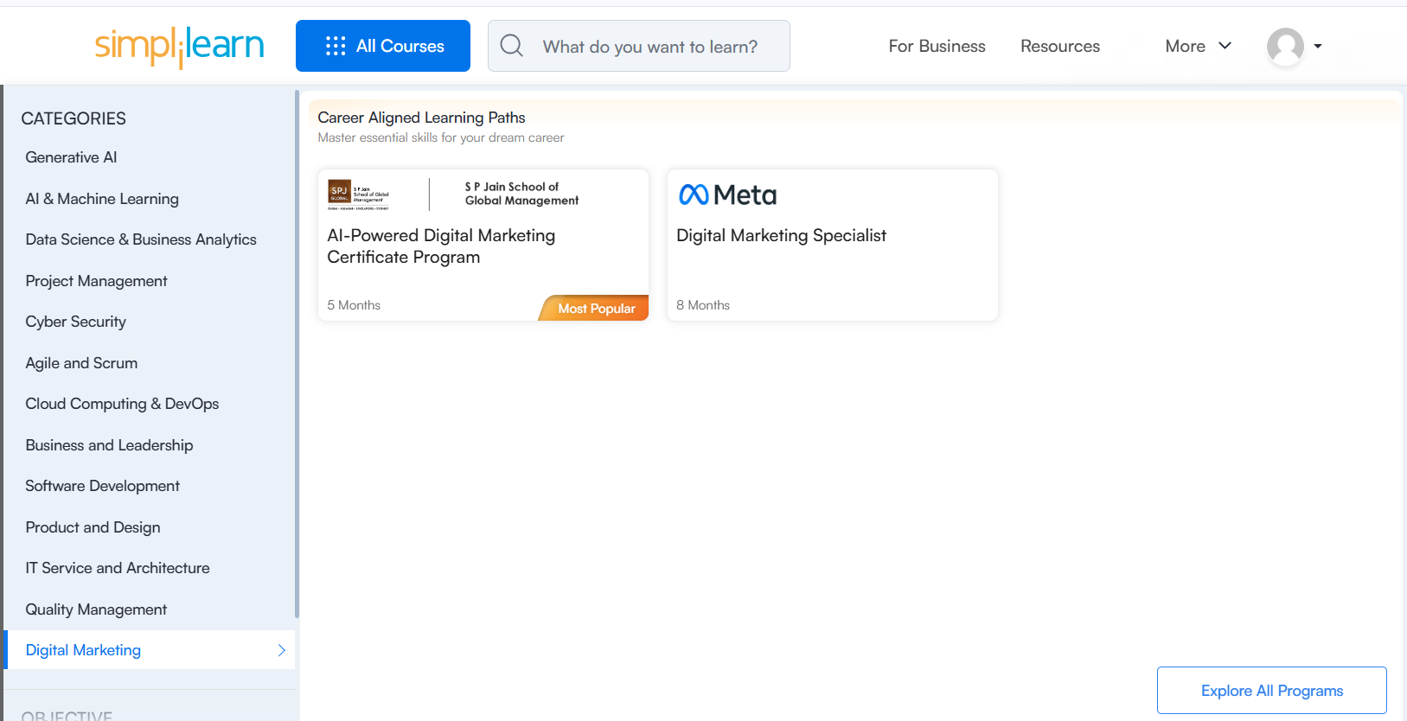Open AI-Powered Digital Marketing Certificate Program card
This screenshot has height=721, width=1407.
(x=483, y=246)
